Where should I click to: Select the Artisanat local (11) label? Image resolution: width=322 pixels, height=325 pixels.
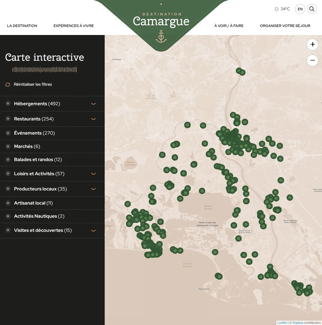tap(33, 203)
